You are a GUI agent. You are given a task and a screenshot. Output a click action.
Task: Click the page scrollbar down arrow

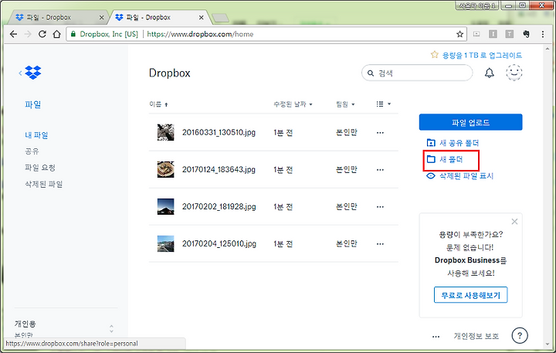pos(548,345)
